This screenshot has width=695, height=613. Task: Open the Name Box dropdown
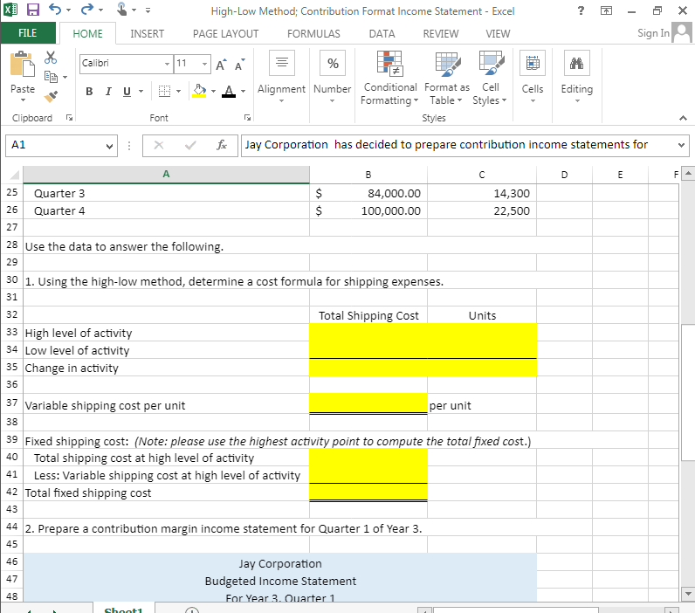pos(109,146)
